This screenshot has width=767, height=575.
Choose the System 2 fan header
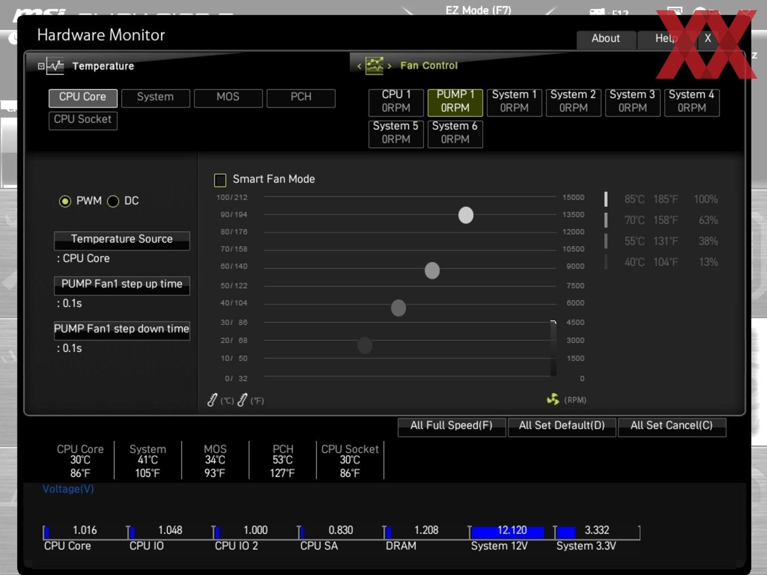point(574,102)
